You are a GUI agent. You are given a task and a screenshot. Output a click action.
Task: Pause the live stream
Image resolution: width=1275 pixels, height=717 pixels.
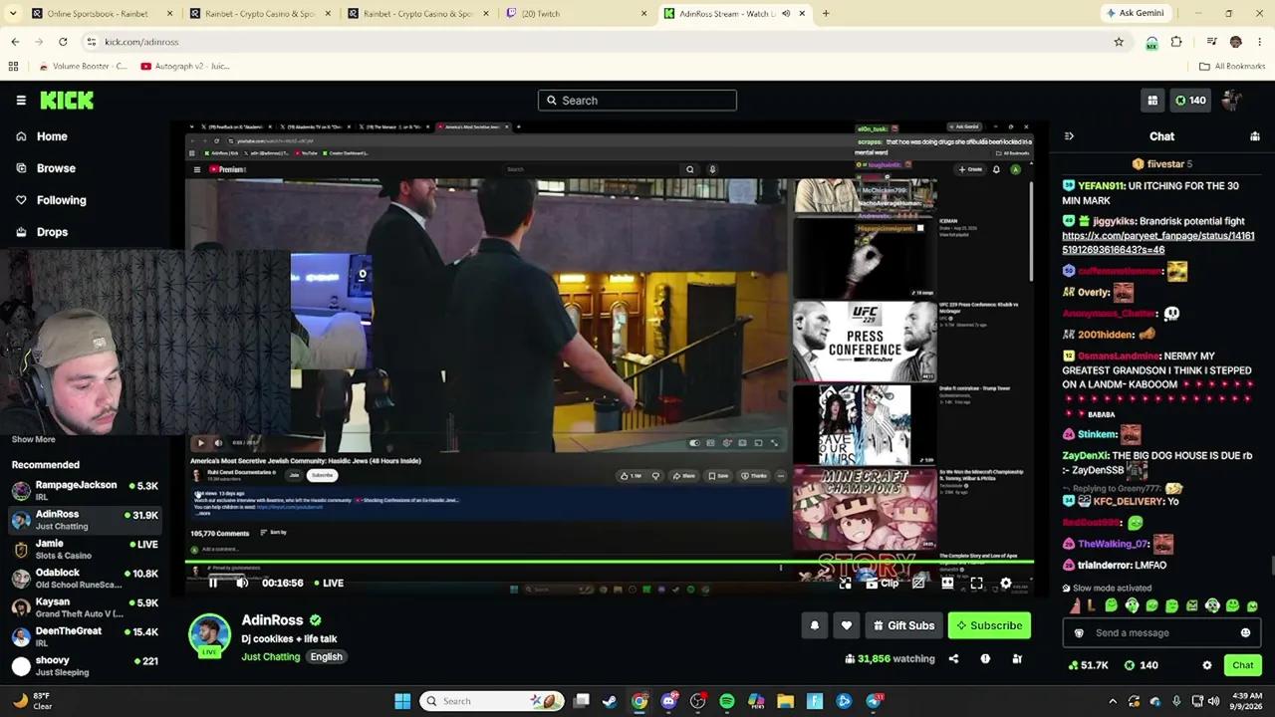pyautogui.click(x=212, y=583)
